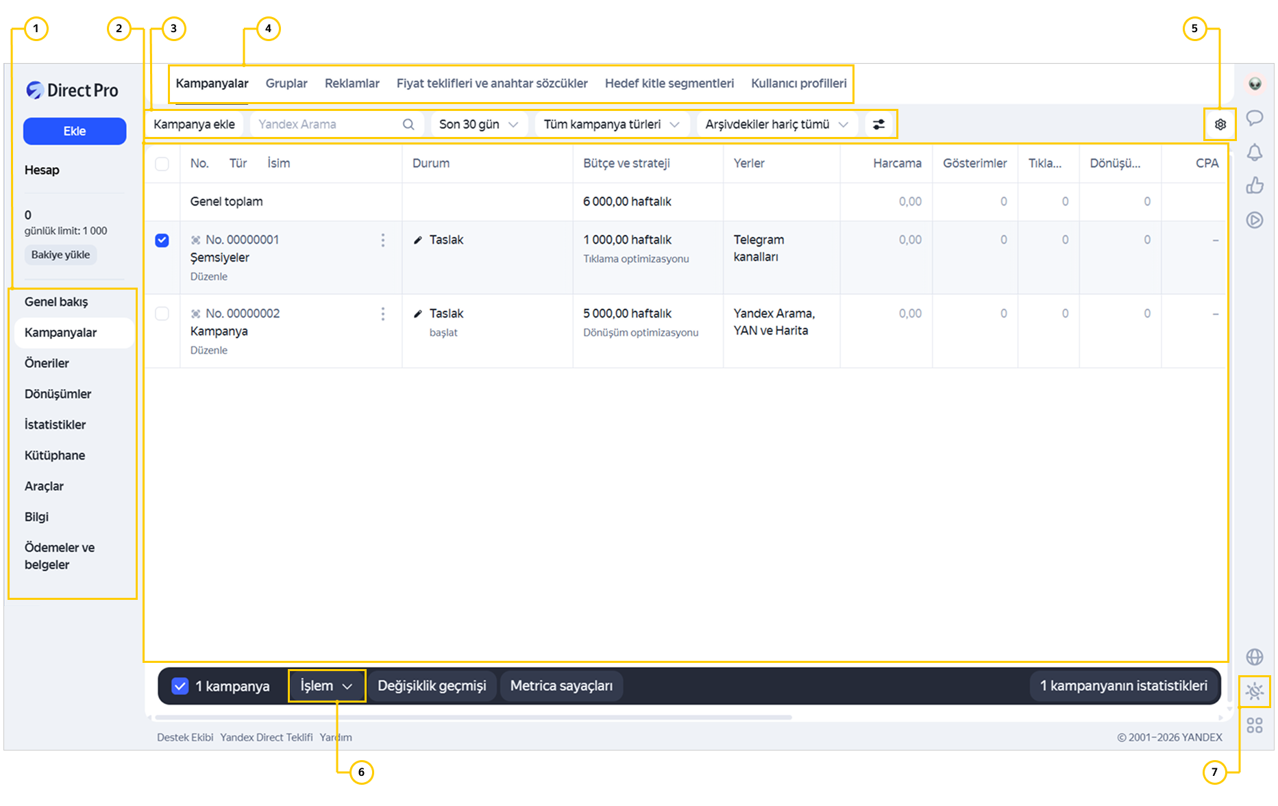Open the chat bubble icon
The width and height of the screenshot is (1278, 806).
point(1255,118)
